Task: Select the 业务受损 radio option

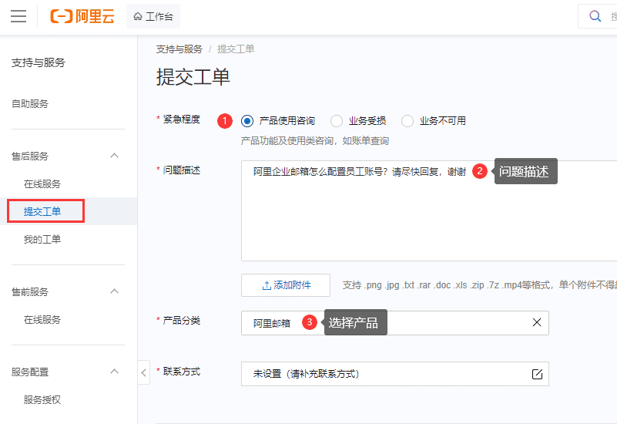Action: tap(337, 121)
